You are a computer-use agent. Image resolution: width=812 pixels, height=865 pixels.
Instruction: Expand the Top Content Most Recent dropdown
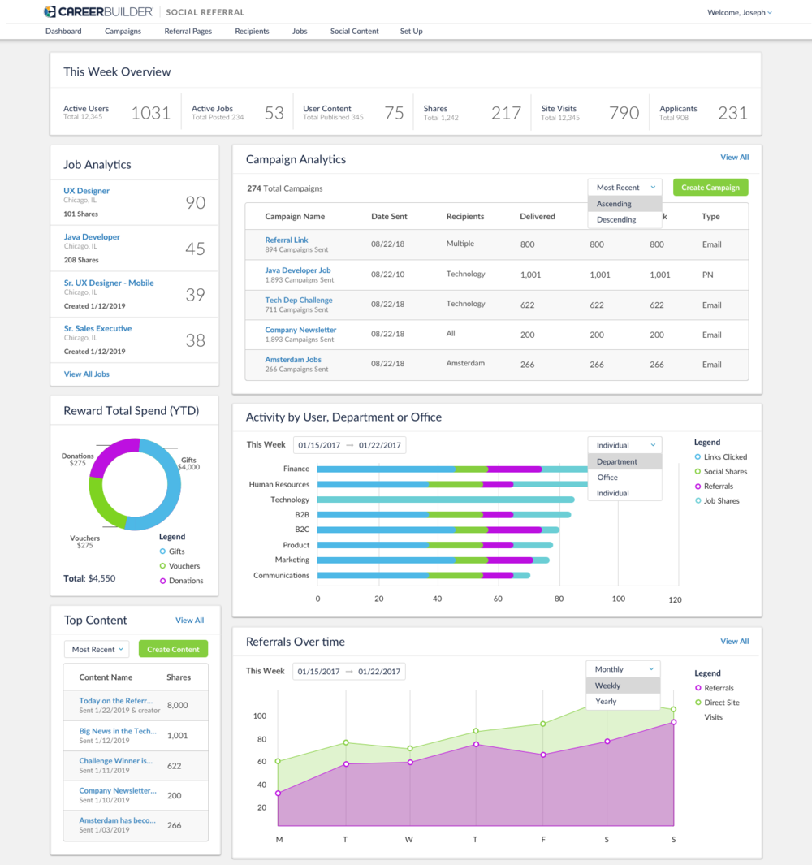(x=97, y=649)
